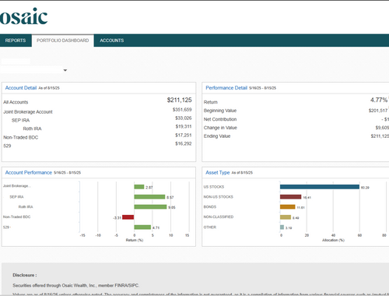Image resolution: width=389 pixels, height=296 pixels.
Task: Select the Non-Traded BDC account row
Action: point(97,137)
